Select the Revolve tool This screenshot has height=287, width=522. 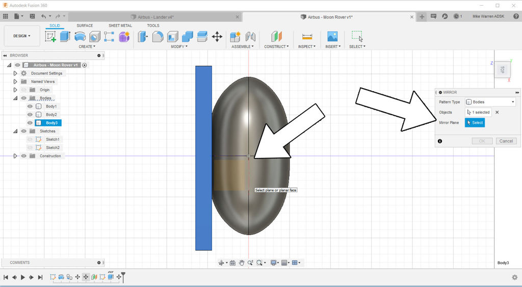(x=80, y=37)
